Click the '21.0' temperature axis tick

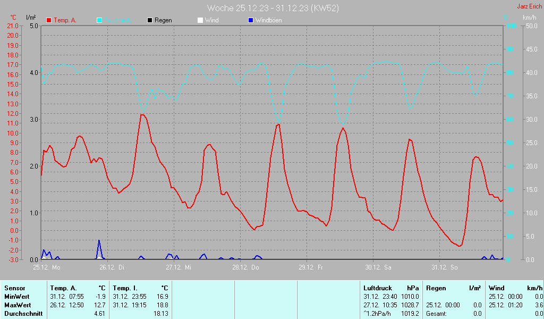click(13, 26)
